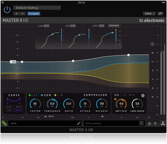The height and width of the screenshot is (144, 167).
Task: Click the square icon beside Soft Loudness
Action: (x=141, y=123)
